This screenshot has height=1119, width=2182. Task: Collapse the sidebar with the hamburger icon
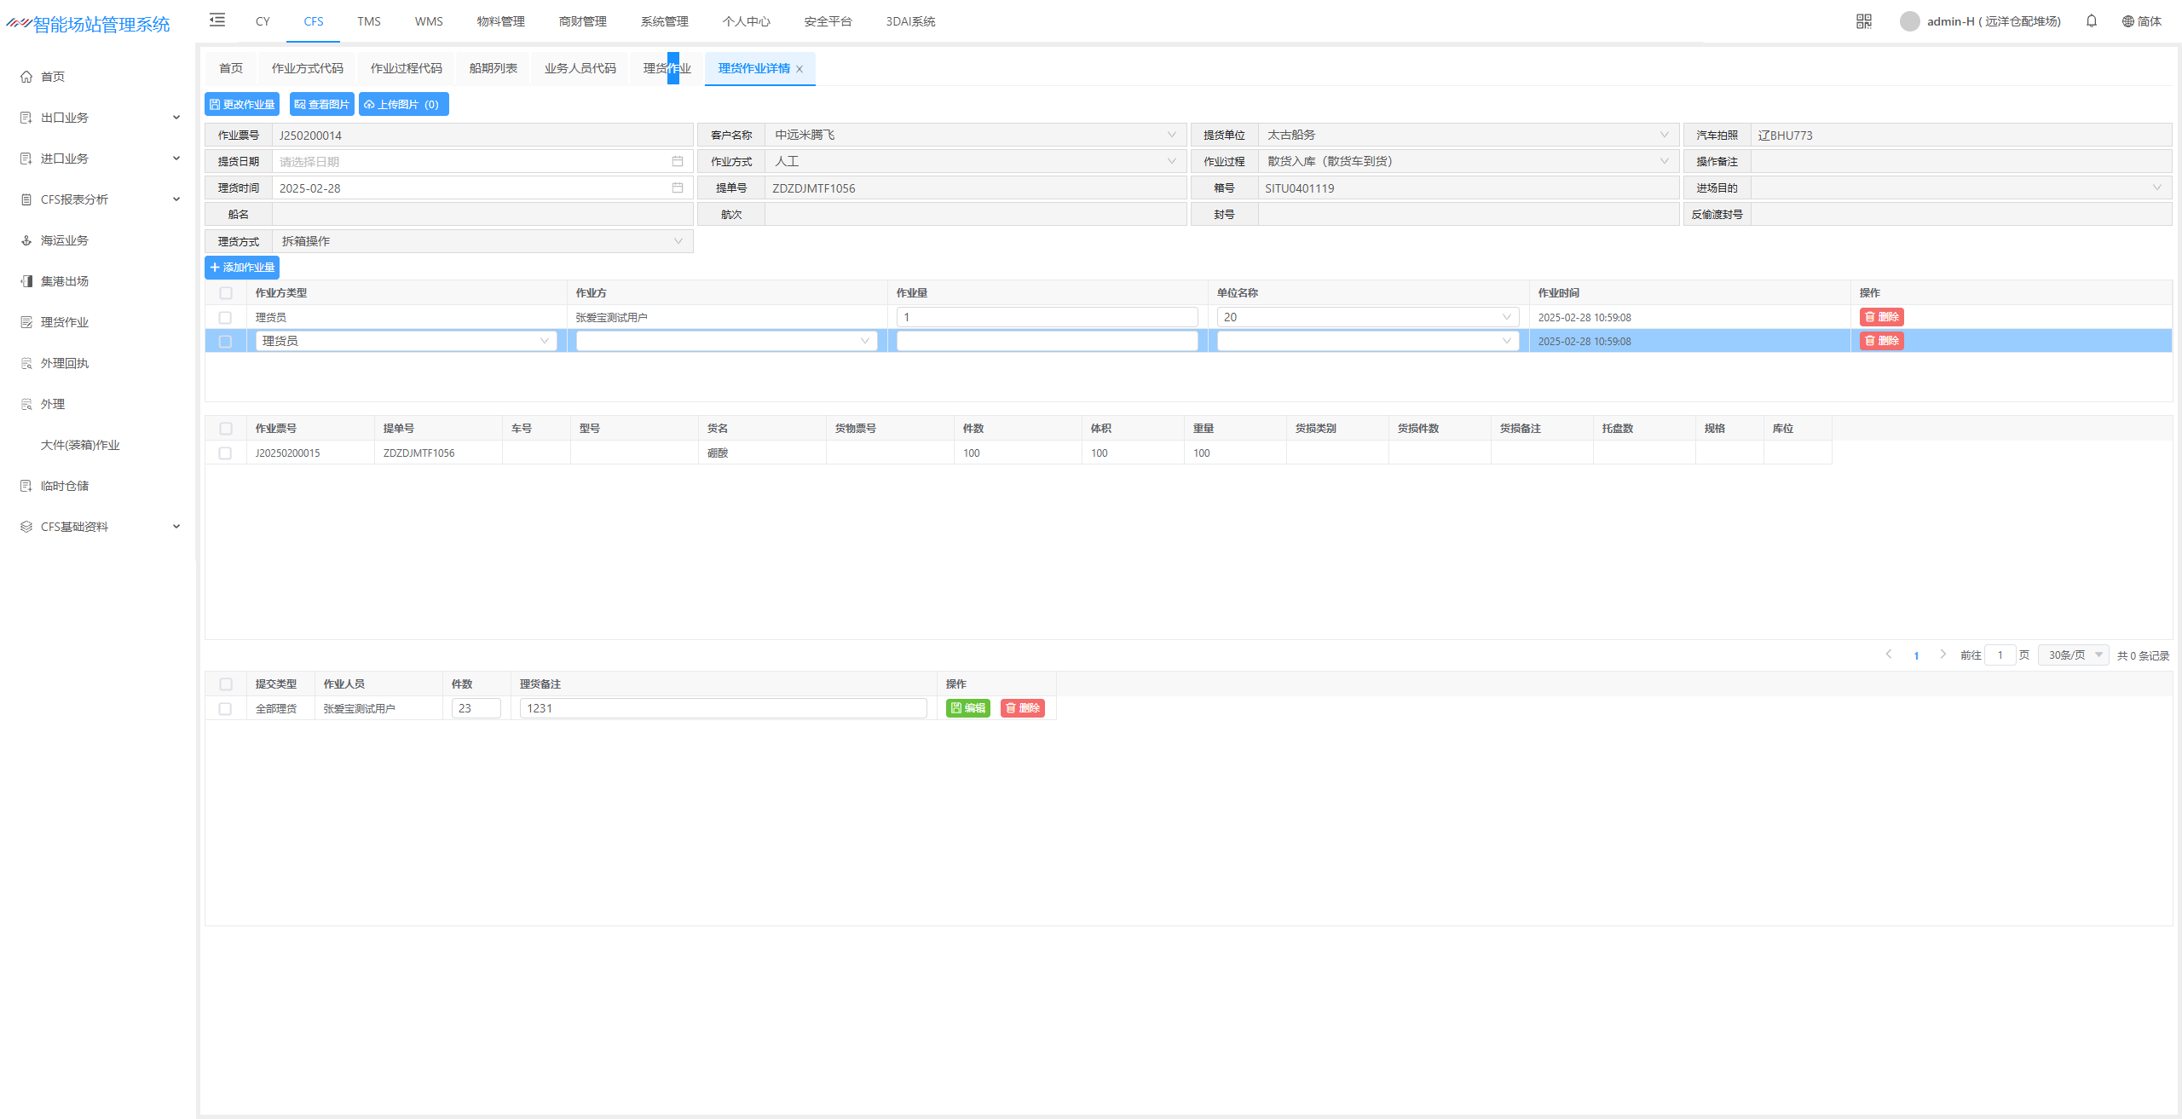coord(217,20)
